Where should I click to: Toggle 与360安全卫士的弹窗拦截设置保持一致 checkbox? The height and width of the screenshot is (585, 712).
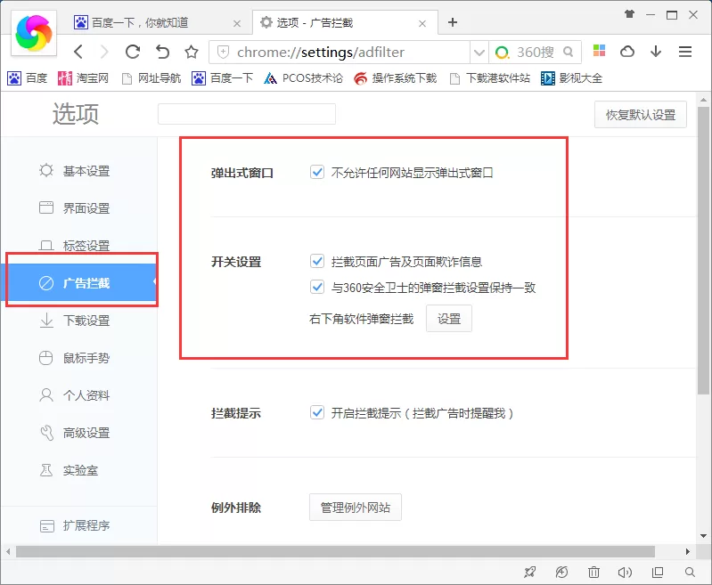(x=317, y=287)
